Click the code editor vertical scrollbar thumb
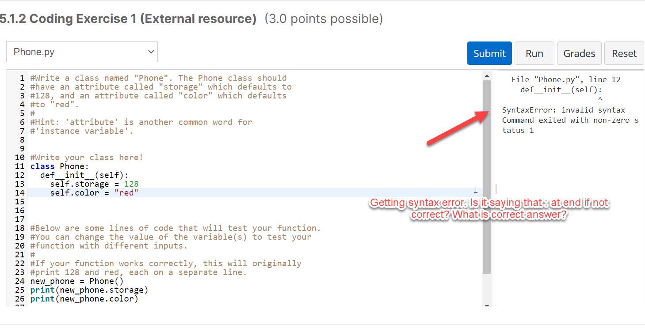The image size is (645, 328). click(x=487, y=177)
